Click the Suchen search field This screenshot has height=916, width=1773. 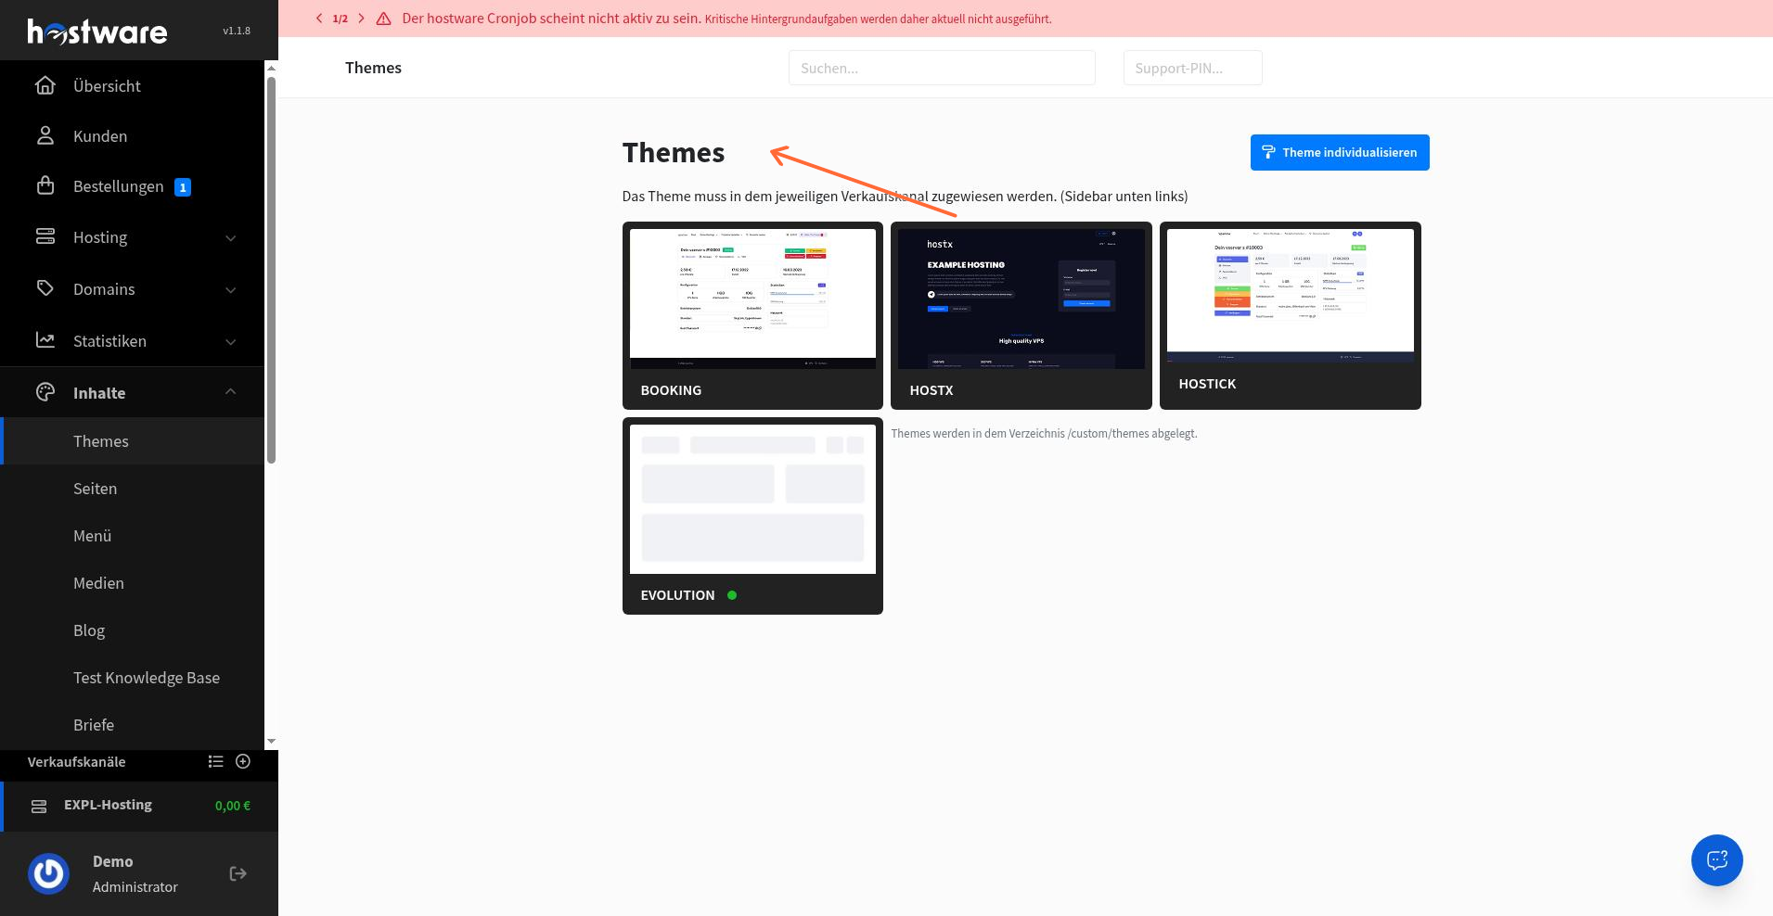pyautogui.click(x=942, y=68)
